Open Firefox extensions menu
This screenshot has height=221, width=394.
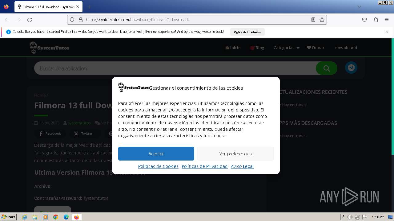pos(376,20)
